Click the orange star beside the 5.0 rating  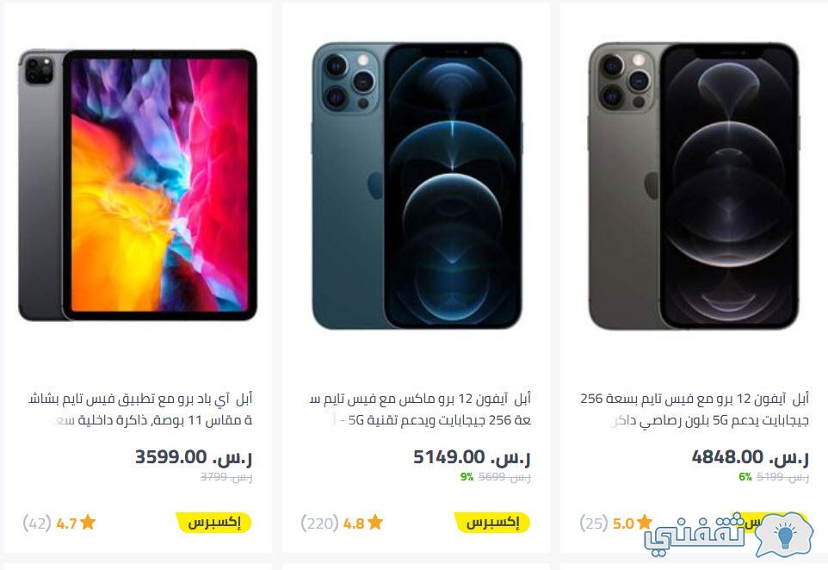click(644, 523)
